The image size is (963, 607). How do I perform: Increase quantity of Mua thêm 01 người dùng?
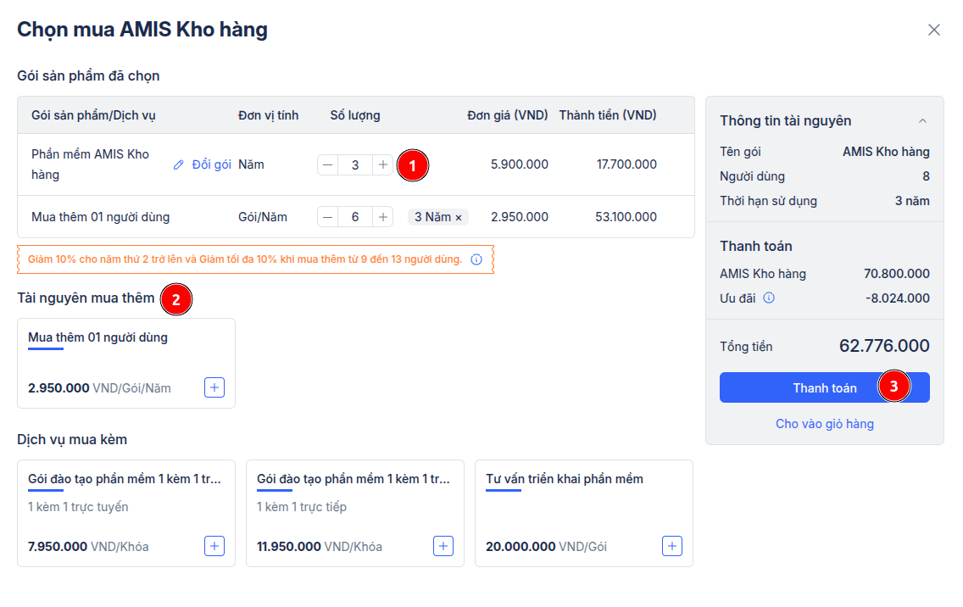pyautogui.click(x=382, y=217)
